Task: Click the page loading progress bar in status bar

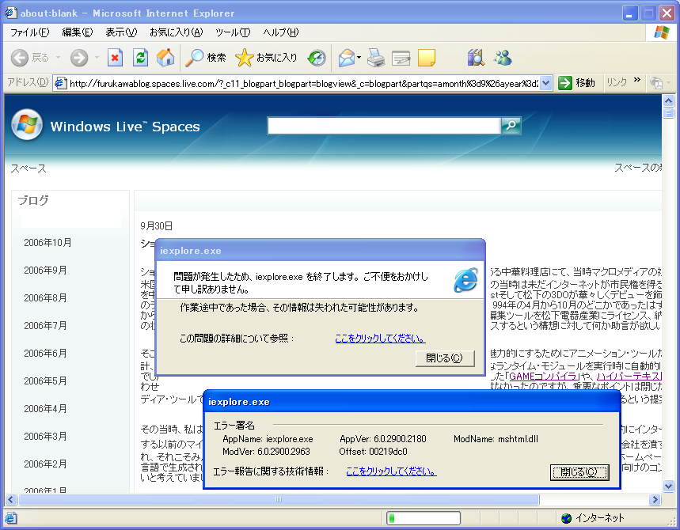Action: pos(424,518)
